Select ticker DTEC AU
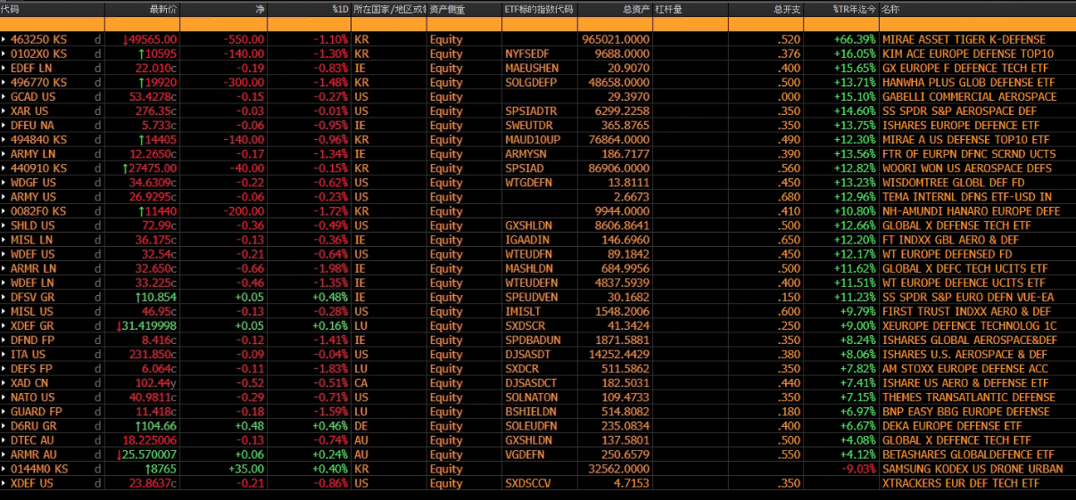 click(x=33, y=440)
